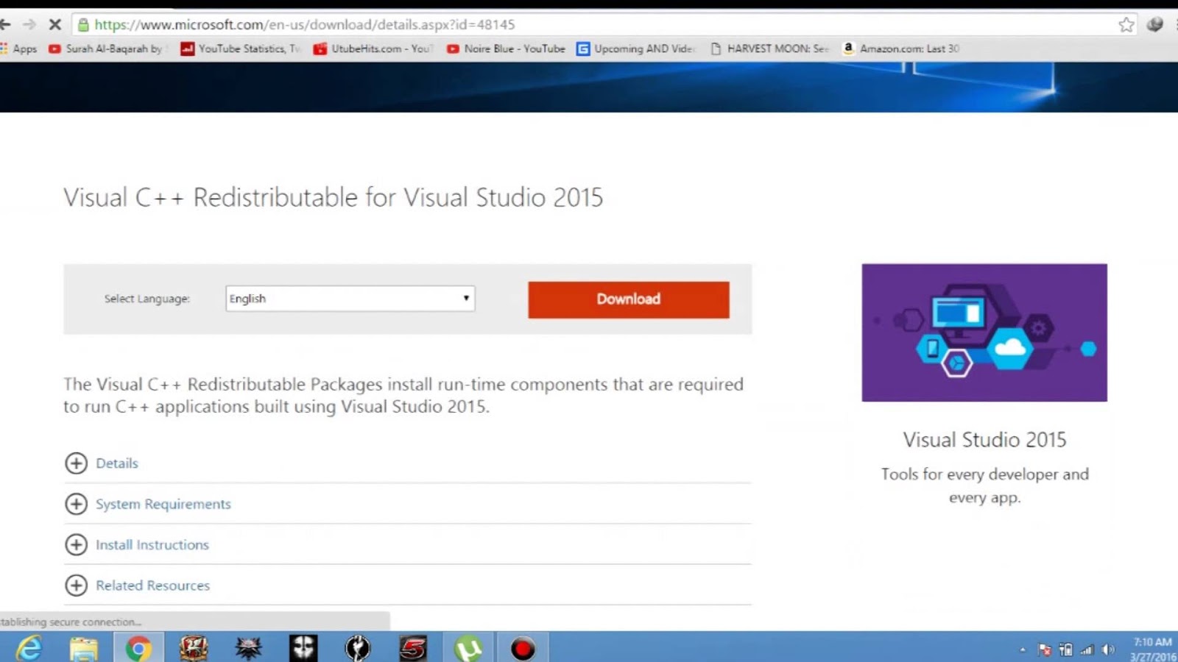Click the browser forward arrow
Screen dimensions: 1178x662
click(29, 24)
